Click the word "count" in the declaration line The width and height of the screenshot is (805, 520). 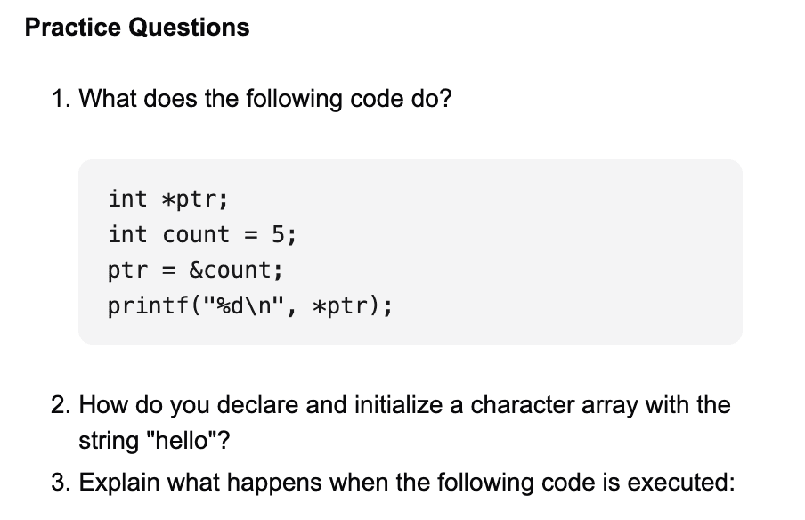pyautogui.click(x=196, y=234)
